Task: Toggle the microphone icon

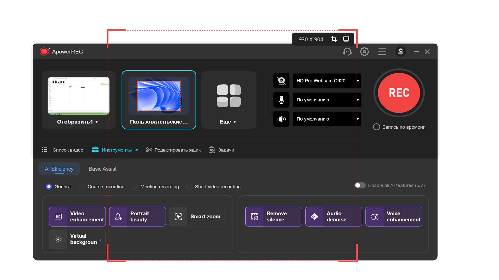Action: click(281, 100)
